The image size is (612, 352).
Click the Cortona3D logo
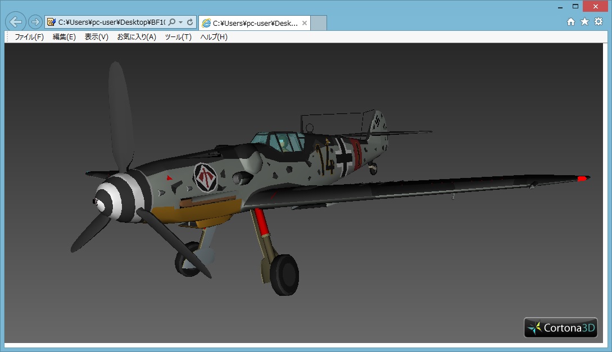pyautogui.click(x=560, y=328)
